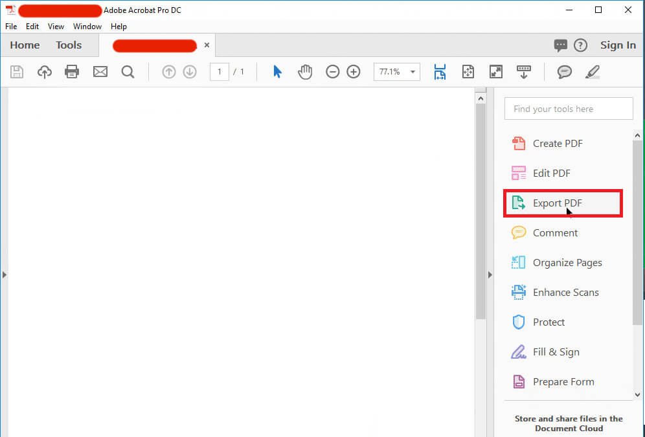This screenshot has height=437, width=645.
Task: Open the Prepare Form tool
Action: point(553,382)
